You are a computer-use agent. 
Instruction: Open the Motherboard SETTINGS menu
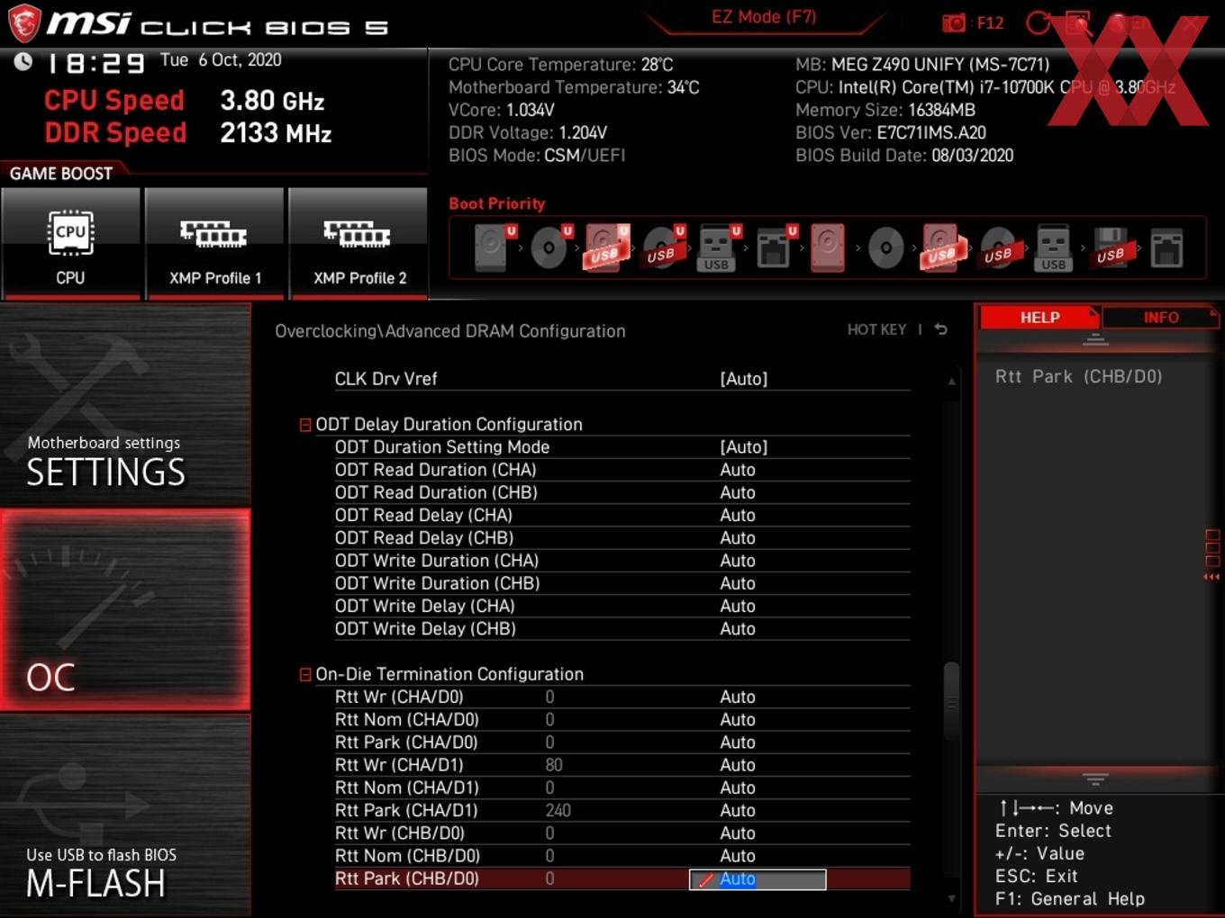tap(125, 404)
